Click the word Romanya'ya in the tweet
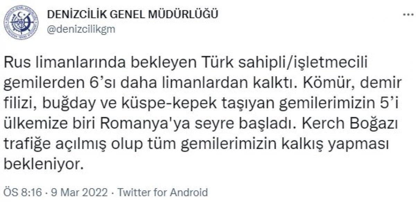Viewport: 416px width, 202px height. [x=124, y=123]
